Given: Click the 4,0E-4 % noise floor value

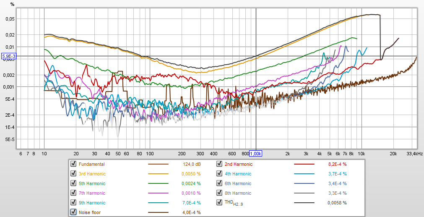Looking at the screenshot, I should pos(191,213).
